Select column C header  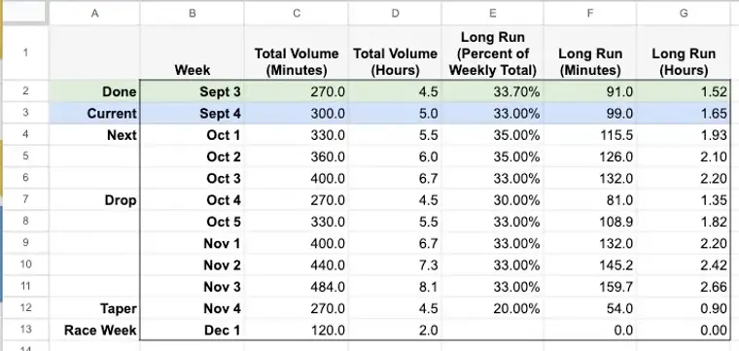tap(296, 14)
